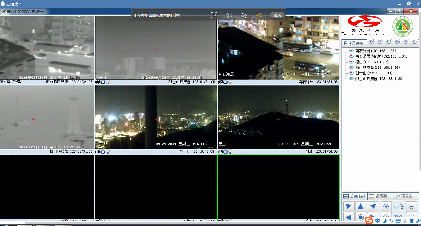Viewport: 421px width, 226px height.
Task: Click the add camera icon with plus
Action: pyautogui.click(x=371, y=42)
